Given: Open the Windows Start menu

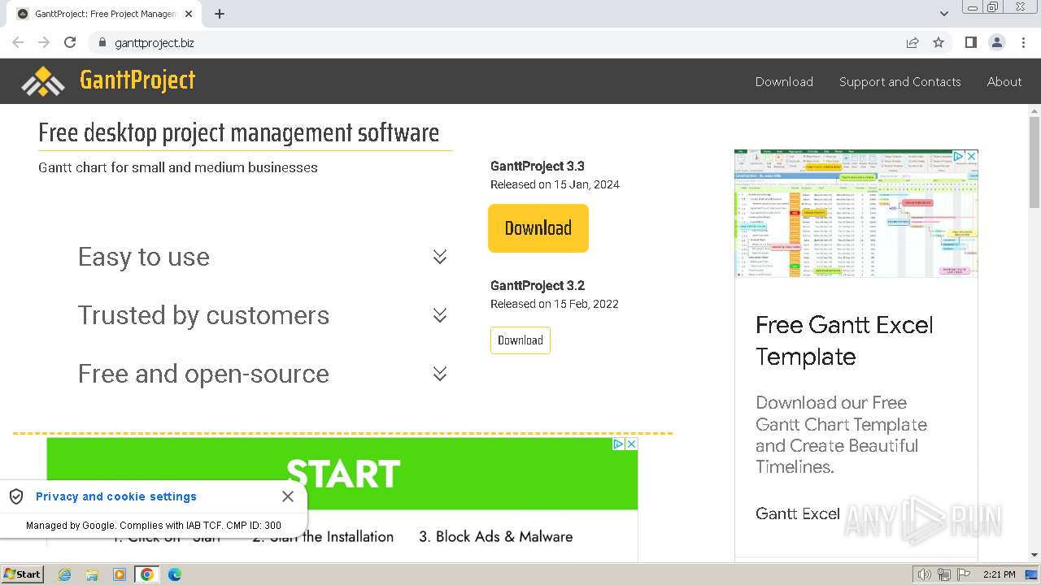Looking at the screenshot, I should coord(22,574).
